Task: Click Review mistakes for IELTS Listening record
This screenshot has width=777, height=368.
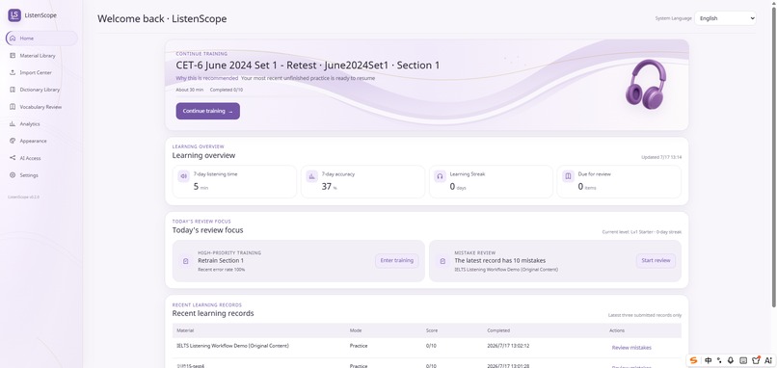Action: 631,347
